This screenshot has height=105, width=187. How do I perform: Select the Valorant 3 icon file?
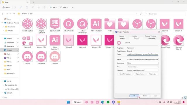pos(27,41)
